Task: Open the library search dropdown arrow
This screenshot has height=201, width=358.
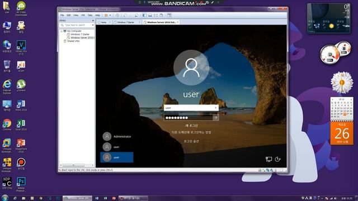Action: click(x=93, y=25)
